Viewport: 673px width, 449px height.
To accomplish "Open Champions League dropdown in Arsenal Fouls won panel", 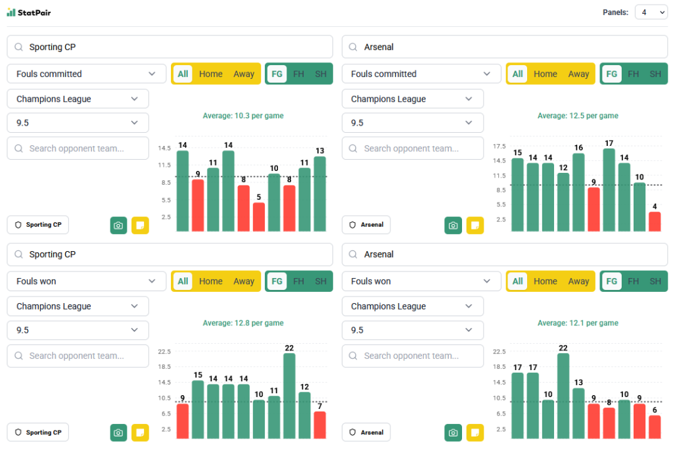I will coord(412,306).
